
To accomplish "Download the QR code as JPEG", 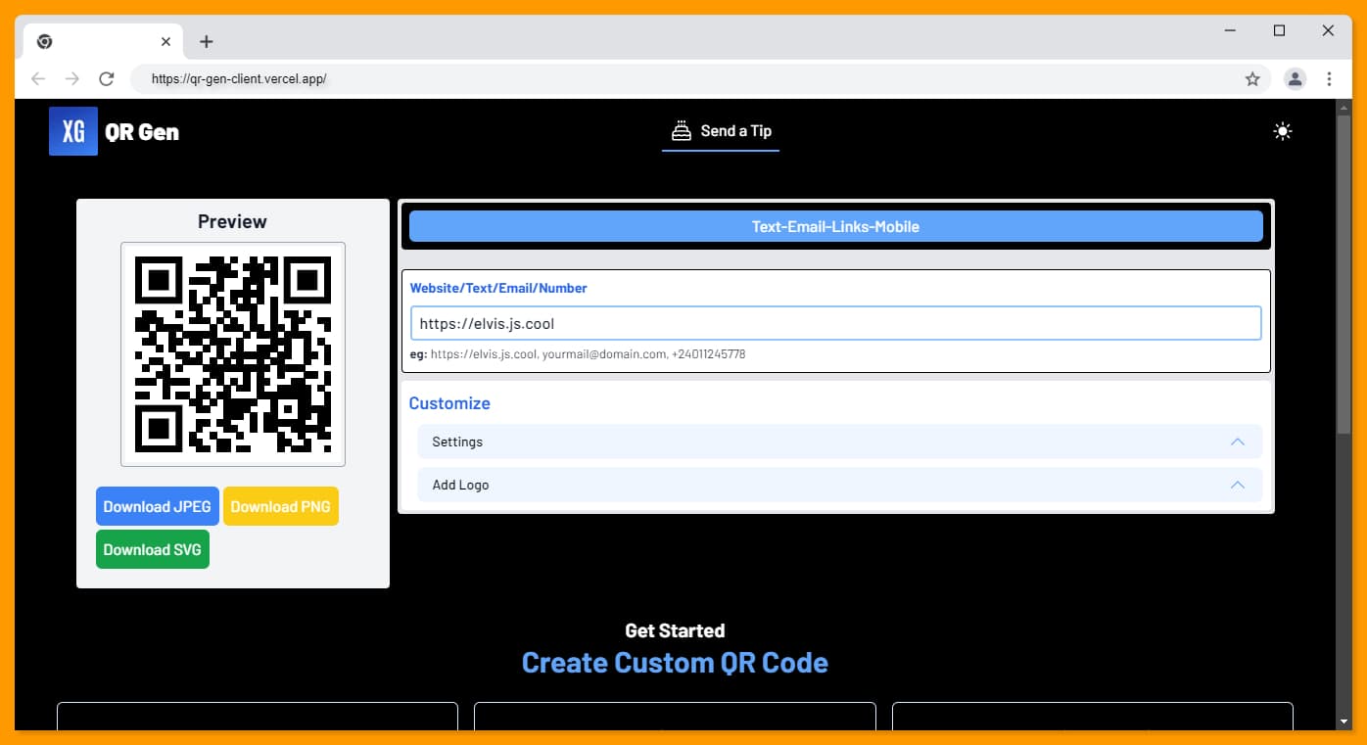I will pos(158,506).
